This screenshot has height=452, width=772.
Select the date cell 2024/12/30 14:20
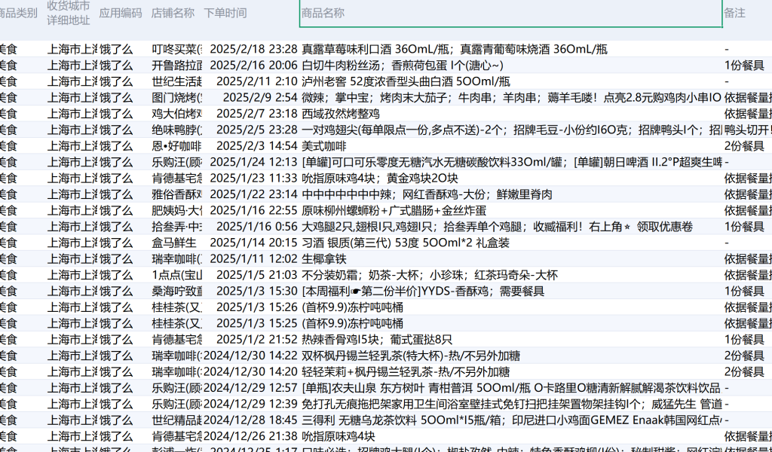tap(250, 372)
